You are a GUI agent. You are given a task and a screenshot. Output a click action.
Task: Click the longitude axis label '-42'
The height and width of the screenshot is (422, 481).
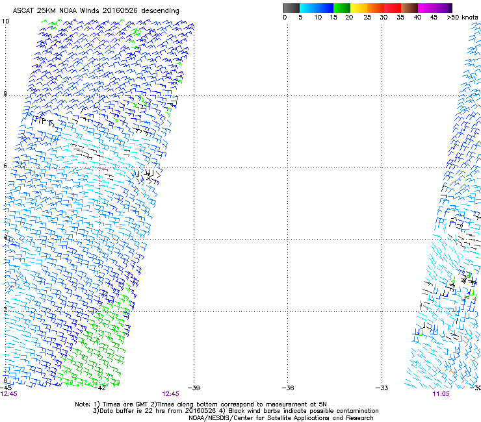(x=99, y=388)
